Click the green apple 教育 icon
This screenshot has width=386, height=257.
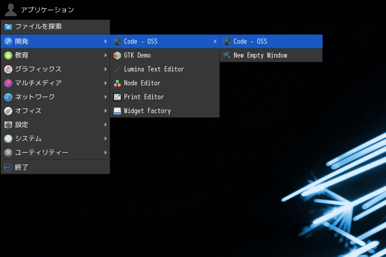(x=8, y=56)
